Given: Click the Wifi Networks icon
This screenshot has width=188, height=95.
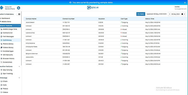Looking at the screenshot, I should tap(2, 55).
